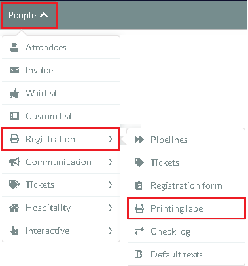Open Tickets in the Registration submenu
Image resolution: width=248 pixels, height=266 pixels.
point(186,162)
